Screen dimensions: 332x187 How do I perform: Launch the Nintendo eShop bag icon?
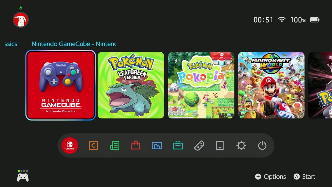pyautogui.click(x=136, y=145)
